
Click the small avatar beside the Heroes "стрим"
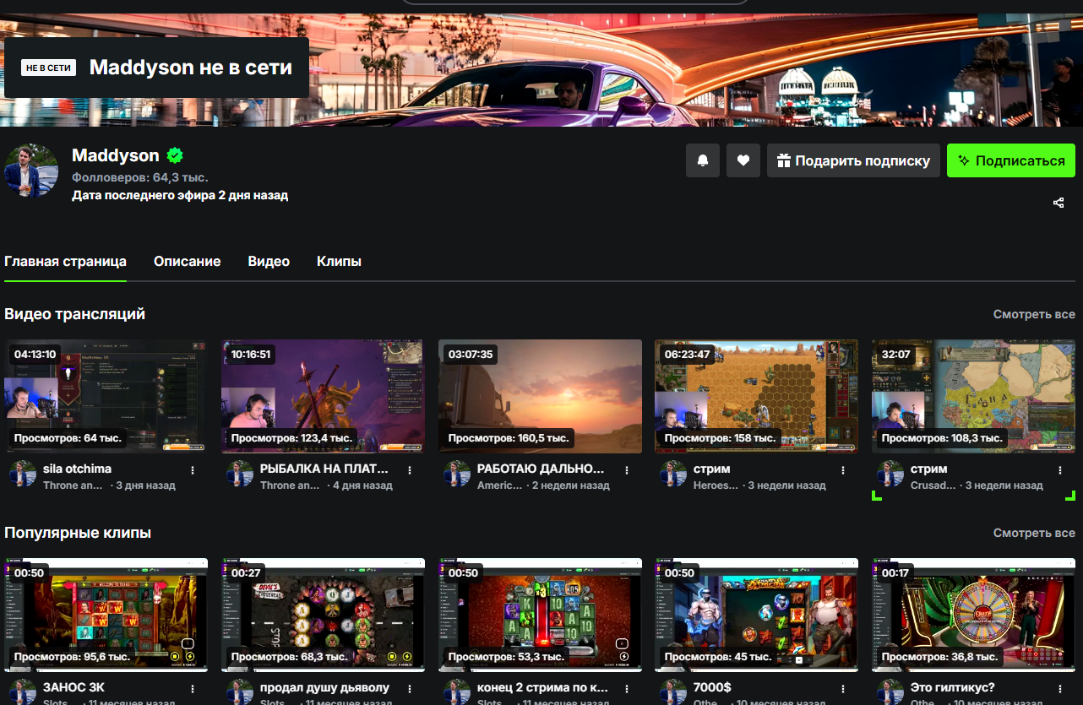(673, 474)
